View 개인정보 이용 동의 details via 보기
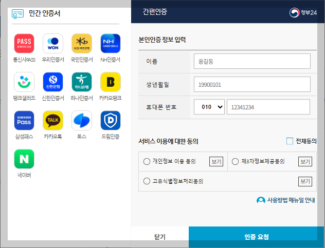Screen dimensions: 325x248 click(x=216, y=161)
